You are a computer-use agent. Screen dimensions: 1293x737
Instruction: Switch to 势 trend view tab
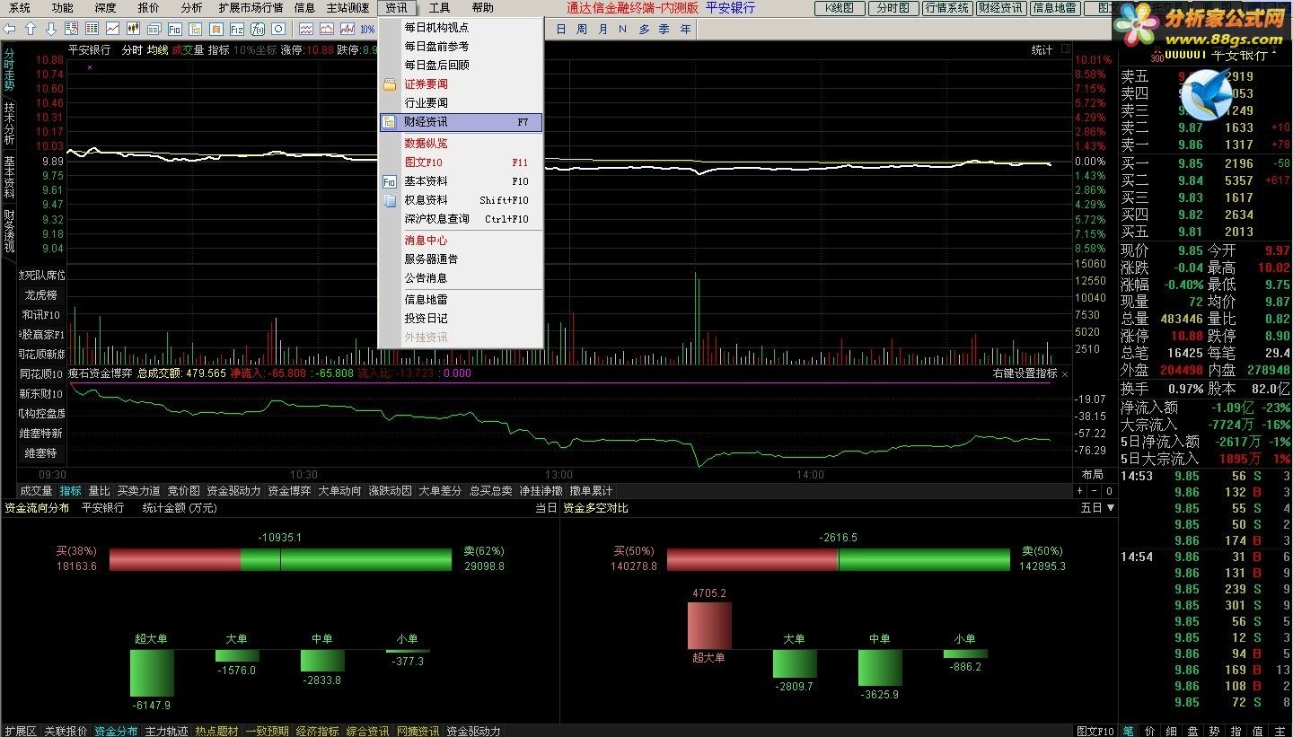[1214, 731]
